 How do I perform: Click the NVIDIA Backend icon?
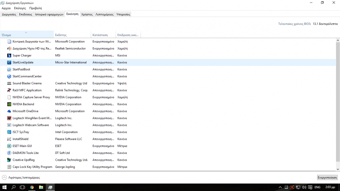point(9,104)
